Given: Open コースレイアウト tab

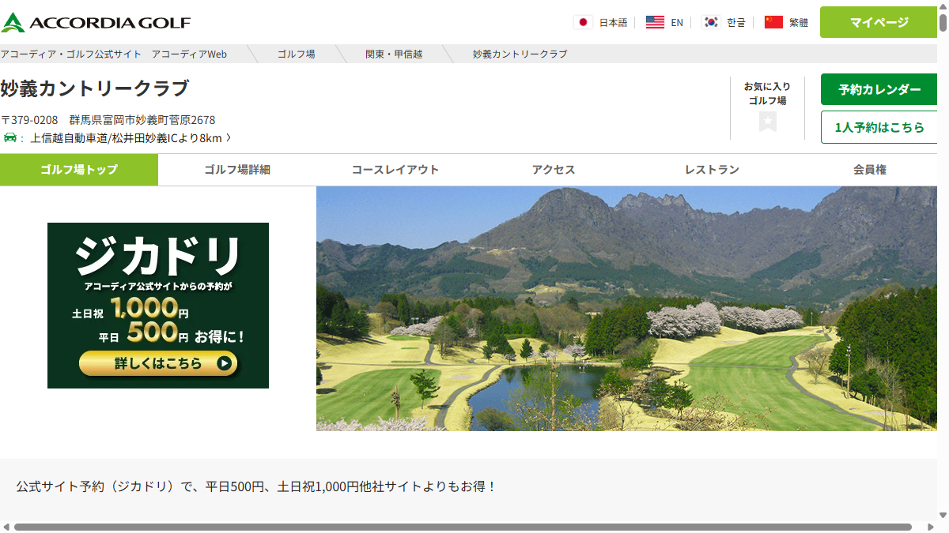Looking at the screenshot, I should tap(395, 170).
